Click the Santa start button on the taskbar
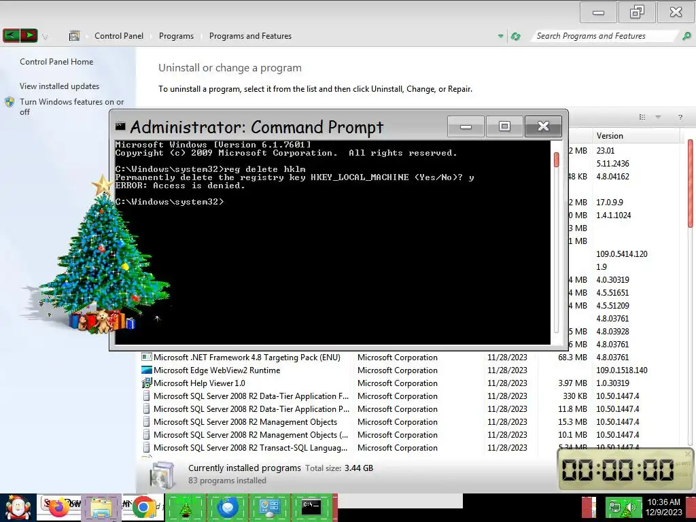This screenshot has height=522, width=696. pyautogui.click(x=18, y=508)
